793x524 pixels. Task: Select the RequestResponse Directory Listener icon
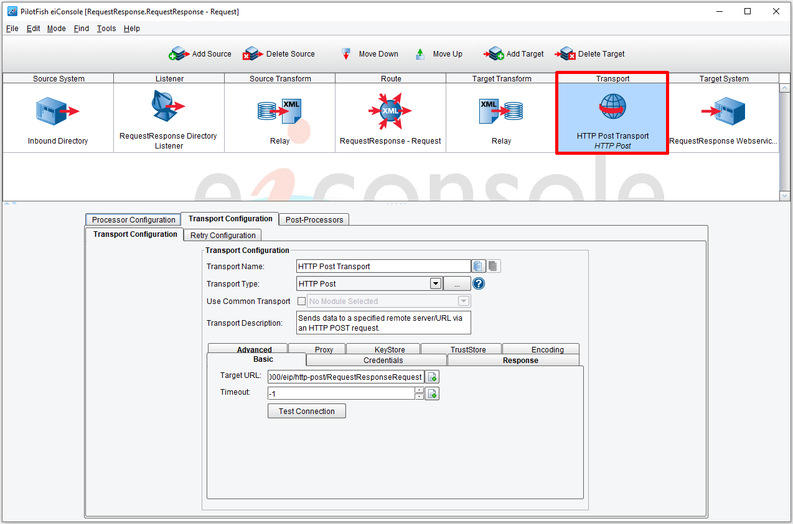tap(168, 107)
